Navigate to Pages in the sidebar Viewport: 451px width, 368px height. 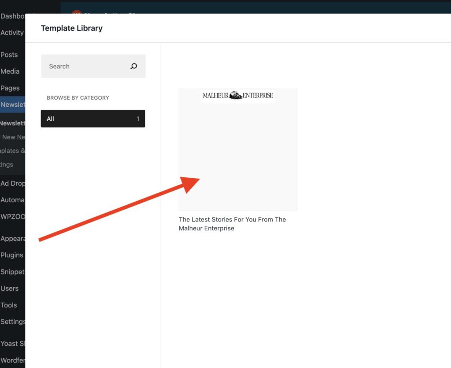(10, 88)
